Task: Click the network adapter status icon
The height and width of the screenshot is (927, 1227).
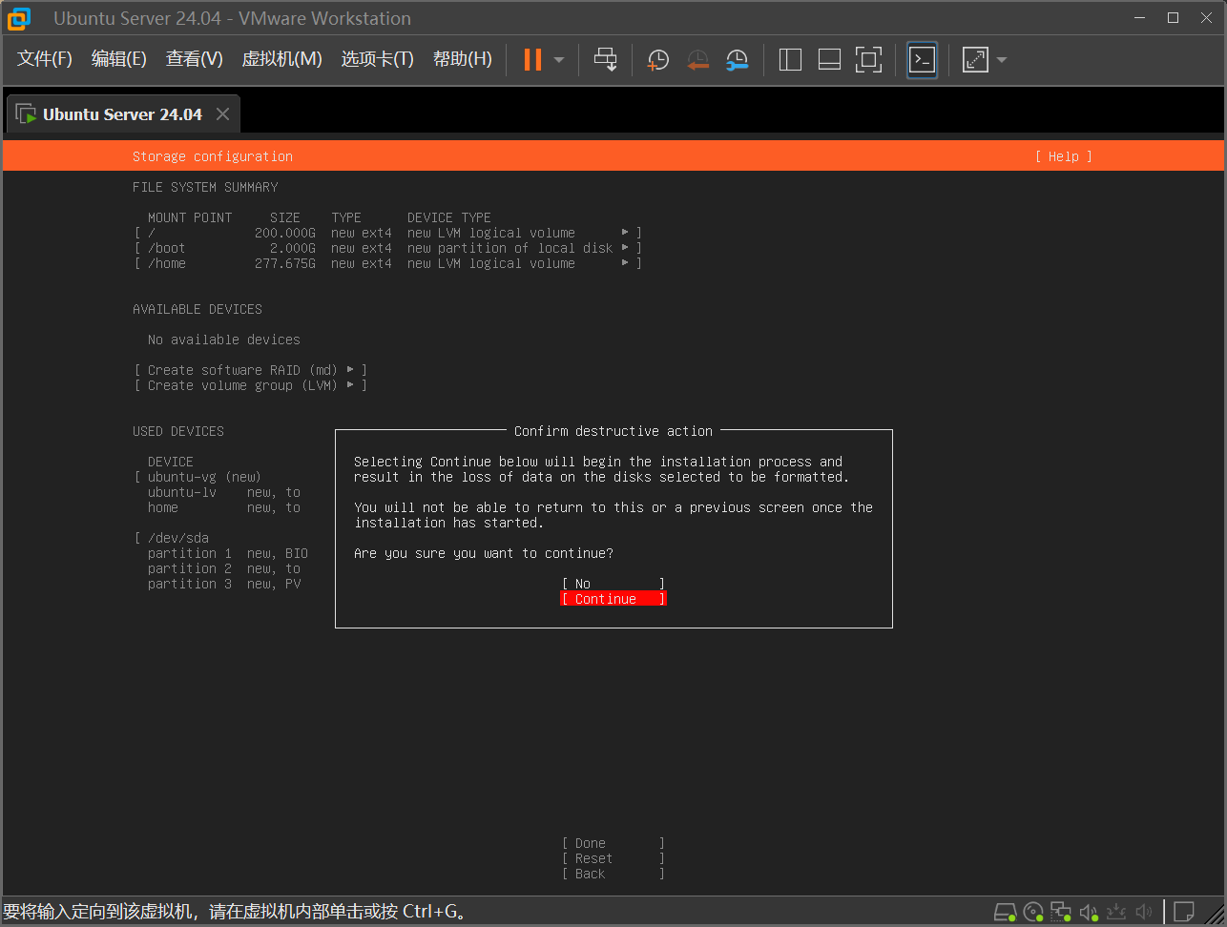Action: click(1061, 913)
